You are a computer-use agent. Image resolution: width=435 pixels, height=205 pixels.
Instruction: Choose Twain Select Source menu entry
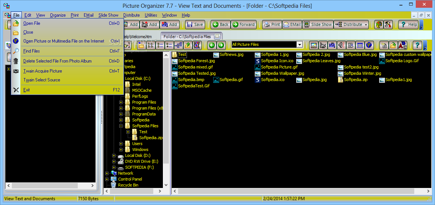[x=67, y=80]
